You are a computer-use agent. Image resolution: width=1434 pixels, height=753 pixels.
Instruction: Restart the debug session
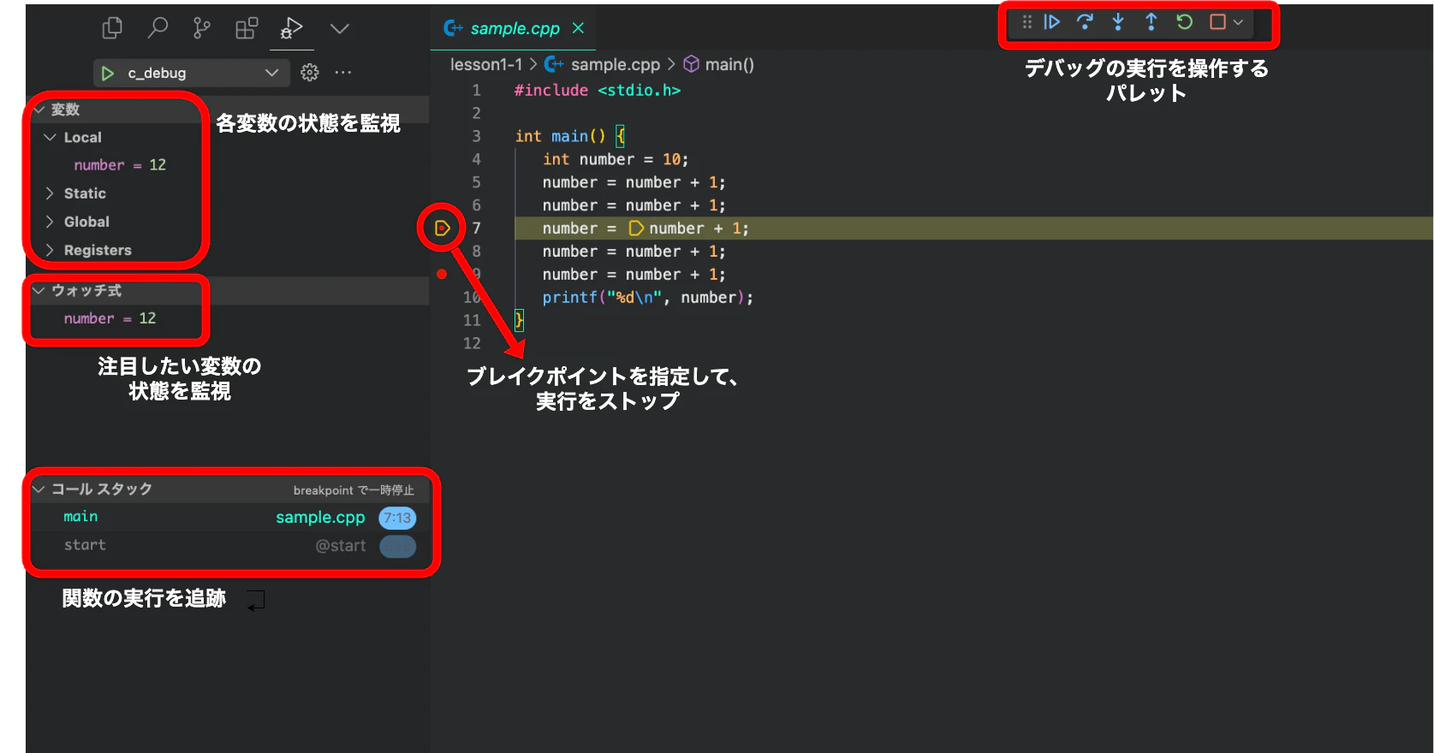[1185, 22]
